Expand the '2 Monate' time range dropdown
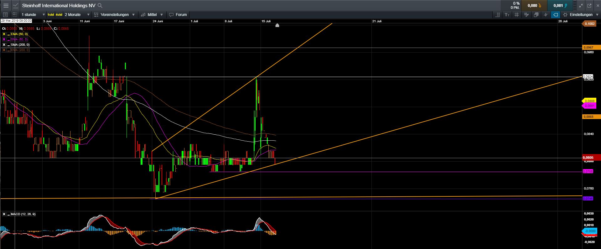The image size is (601, 249). (77, 15)
